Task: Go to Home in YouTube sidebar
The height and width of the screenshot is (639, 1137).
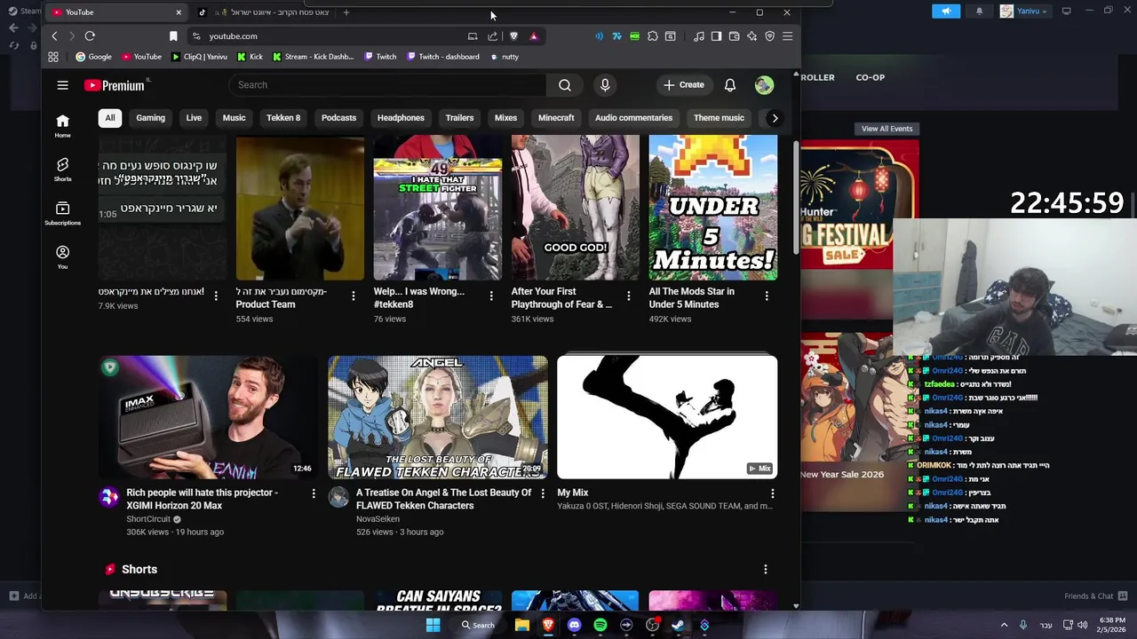Action: click(62, 126)
